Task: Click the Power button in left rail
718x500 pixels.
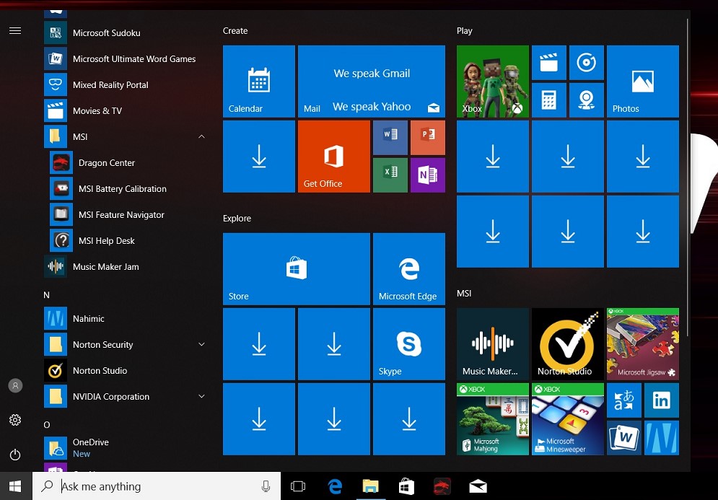Action: coord(15,455)
